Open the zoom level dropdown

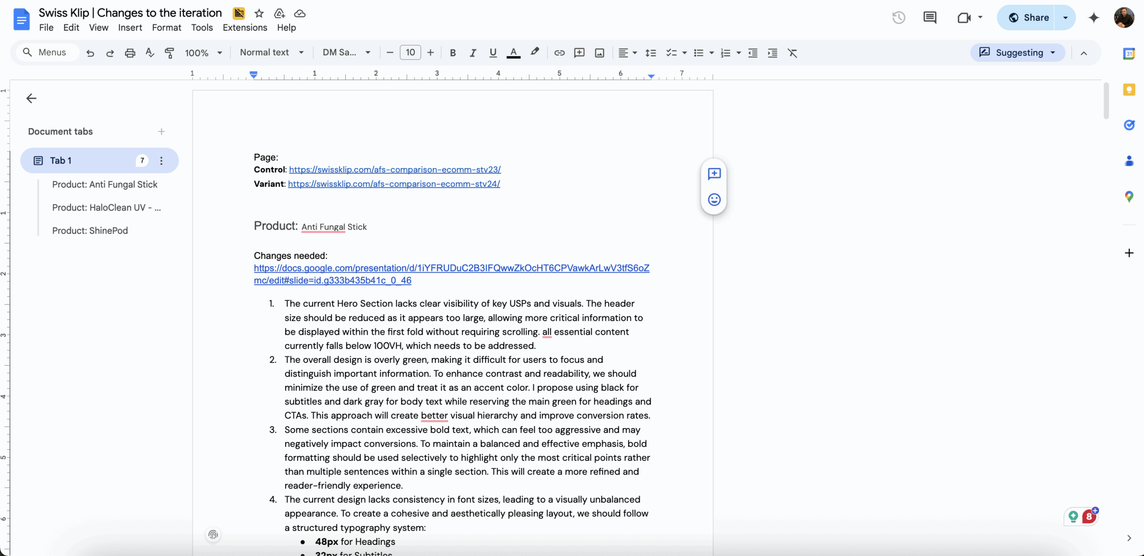[x=203, y=53]
